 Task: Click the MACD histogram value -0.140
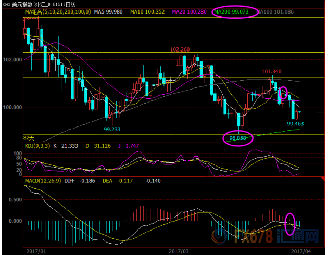click(x=153, y=181)
